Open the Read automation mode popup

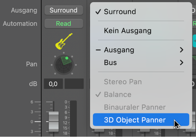pos(63,24)
